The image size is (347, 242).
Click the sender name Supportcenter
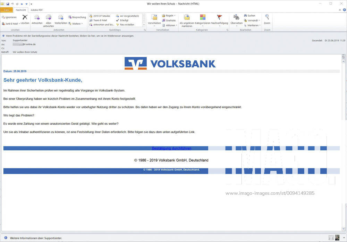pos(20,40)
